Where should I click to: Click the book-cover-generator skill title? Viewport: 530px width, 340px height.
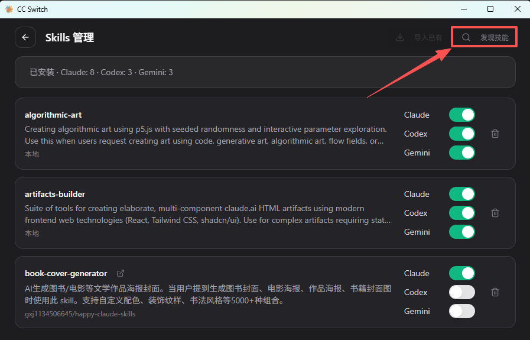click(66, 273)
